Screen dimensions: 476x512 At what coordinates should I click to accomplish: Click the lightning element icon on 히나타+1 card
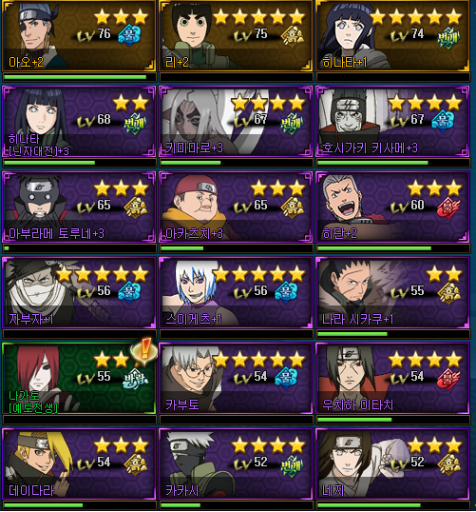click(449, 36)
